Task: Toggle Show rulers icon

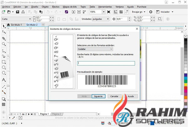Action: 116,12
